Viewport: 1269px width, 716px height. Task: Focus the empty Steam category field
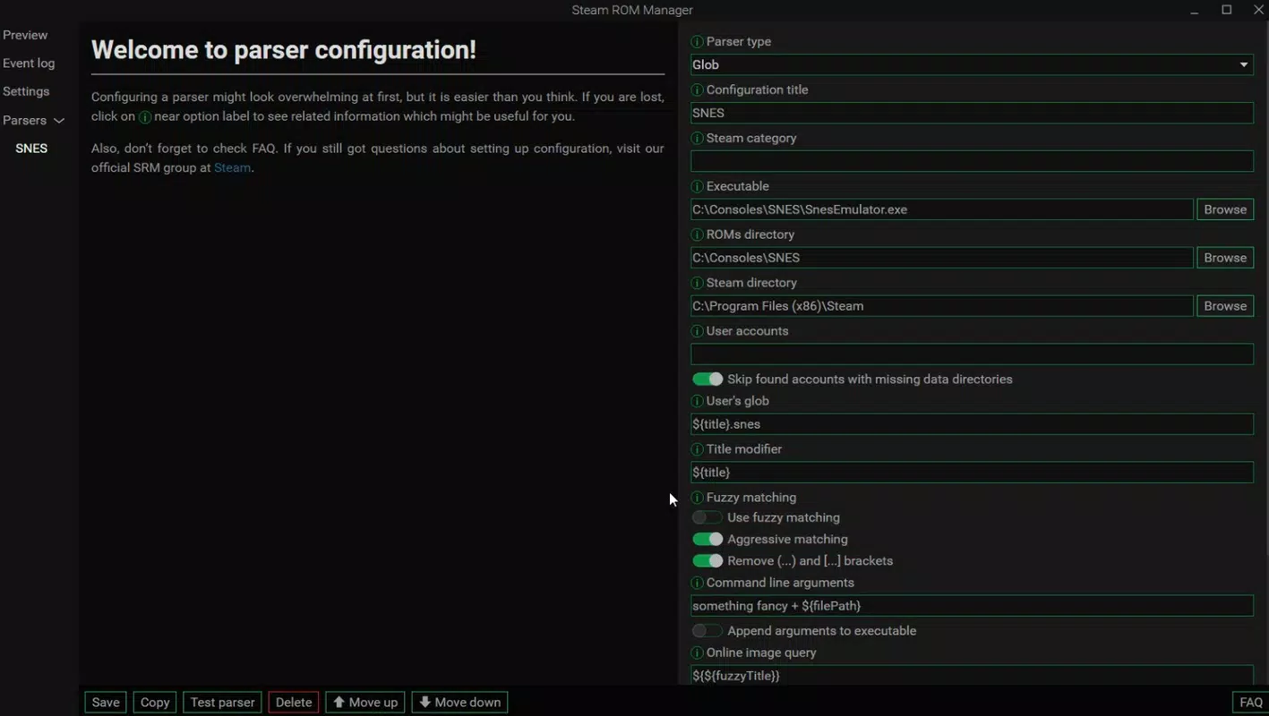tap(972, 161)
